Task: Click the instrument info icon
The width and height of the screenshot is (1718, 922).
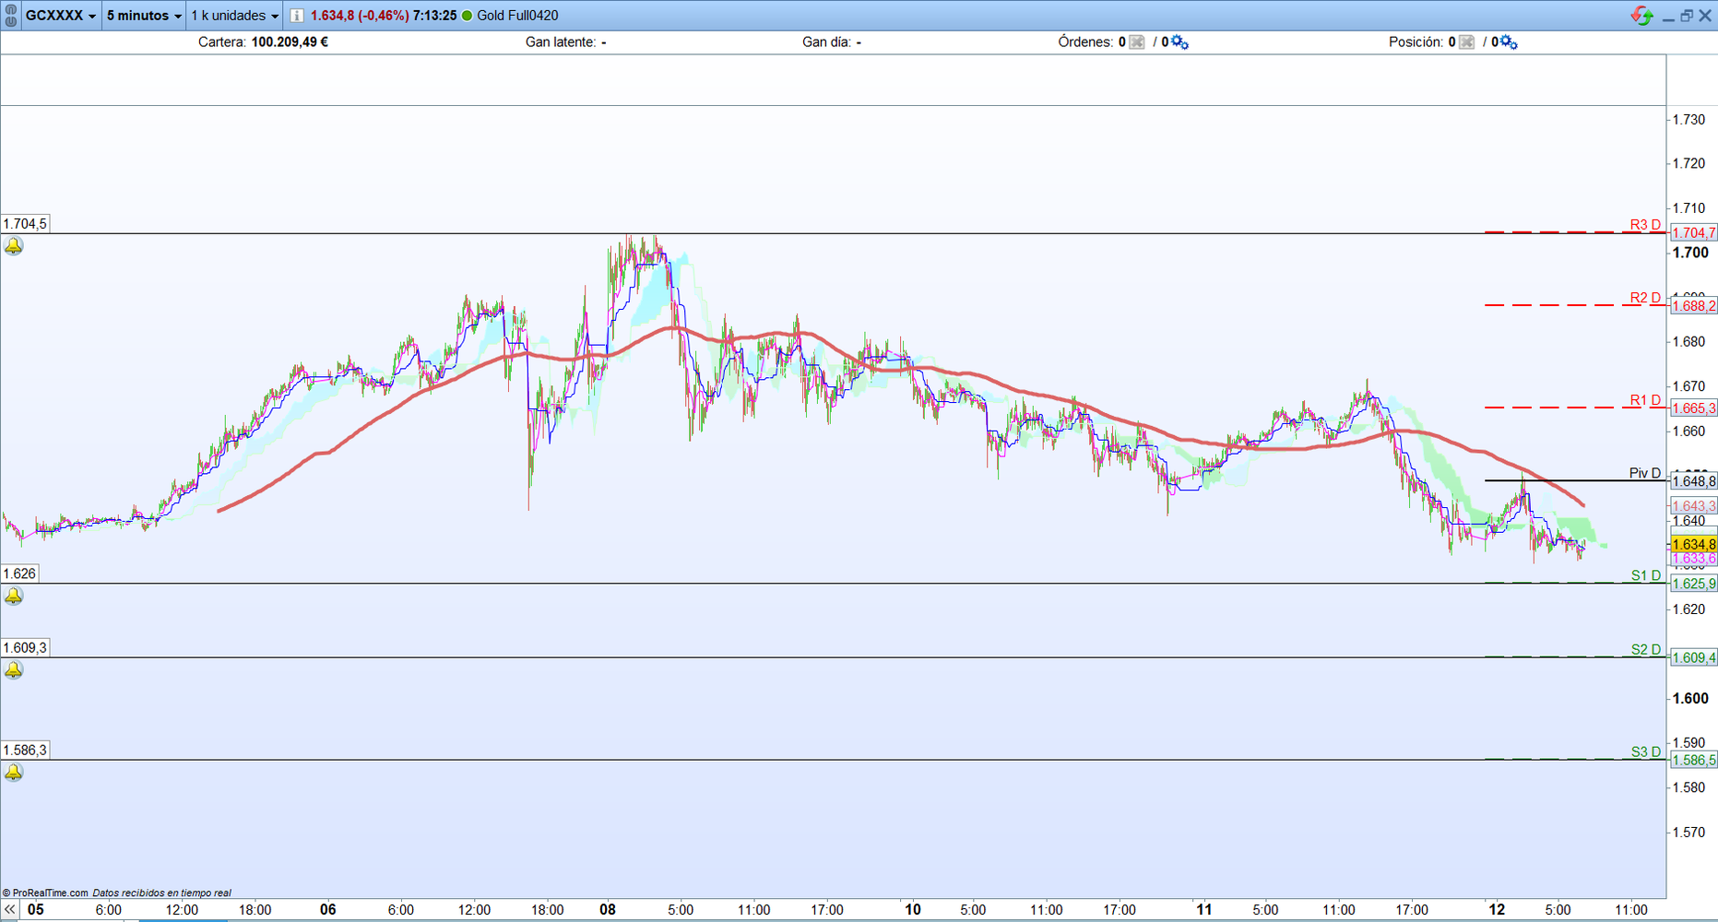Action: coord(297,16)
